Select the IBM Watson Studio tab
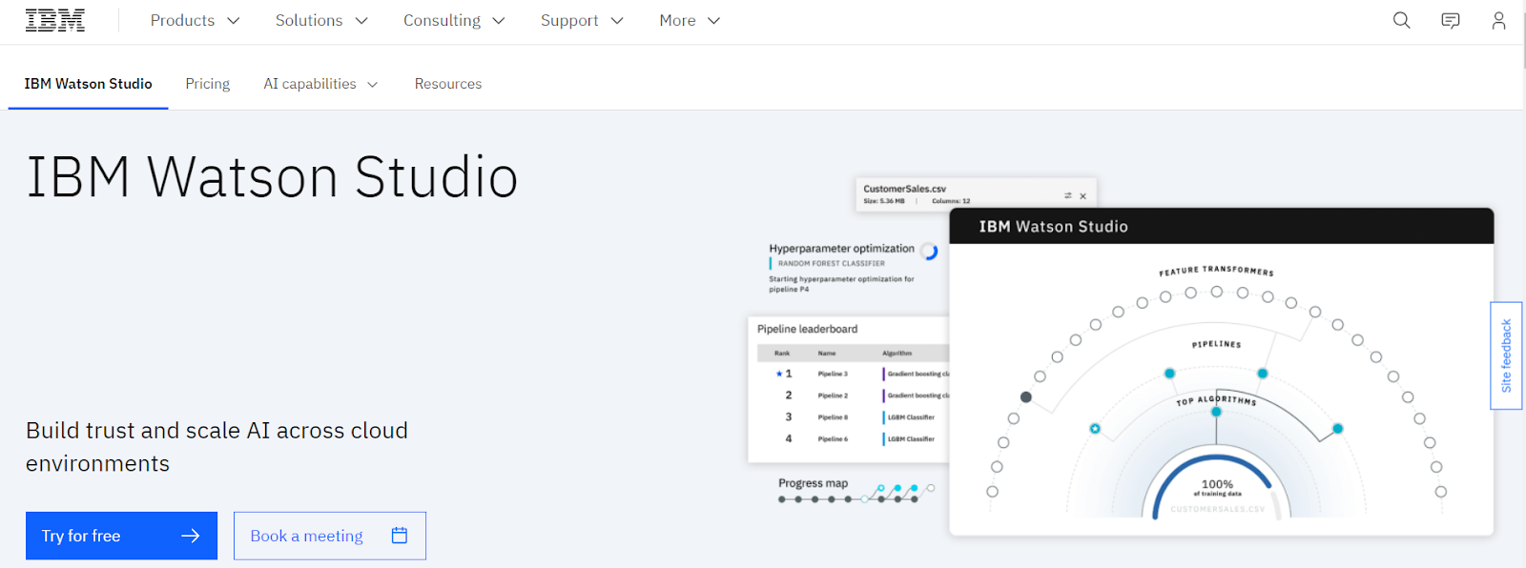 click(x=88, y=84)
